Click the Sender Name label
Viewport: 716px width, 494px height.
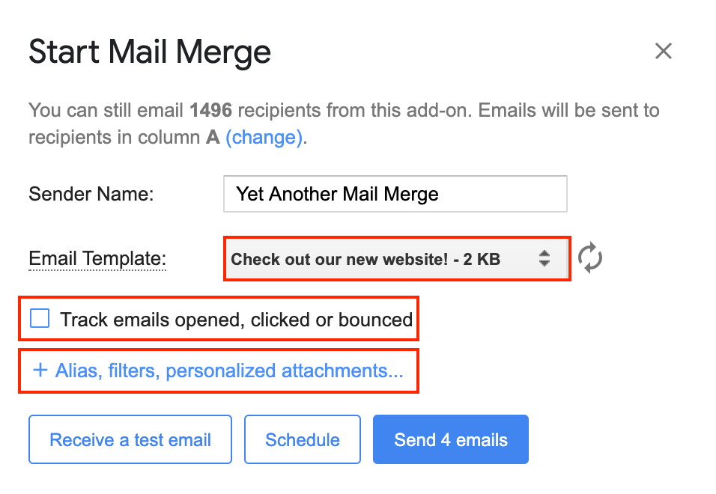[x=91, y=195]
